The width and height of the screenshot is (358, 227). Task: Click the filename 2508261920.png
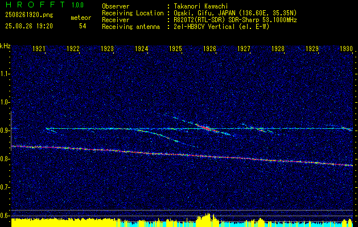click(29, 15)
